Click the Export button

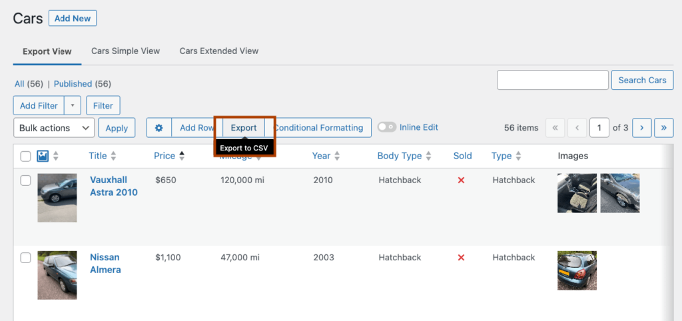[243, 128]
